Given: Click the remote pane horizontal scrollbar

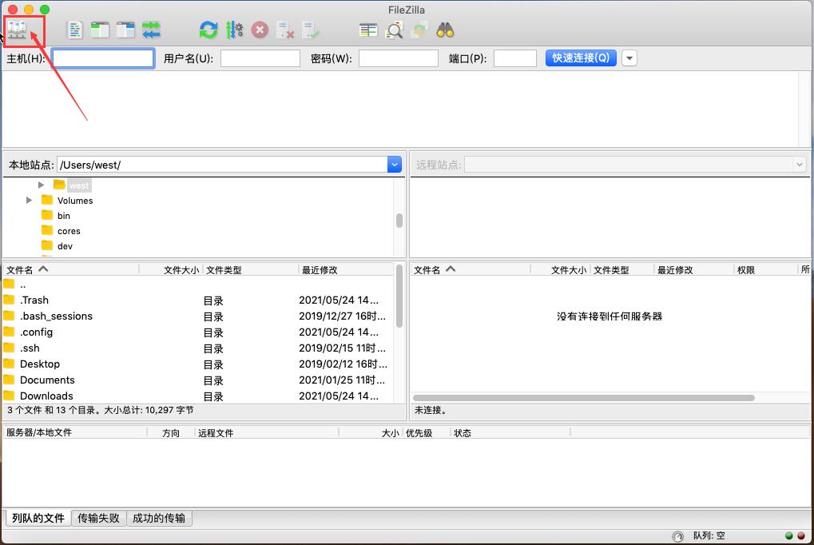Looking at the screenshot, I should click(x=584, y=397).
